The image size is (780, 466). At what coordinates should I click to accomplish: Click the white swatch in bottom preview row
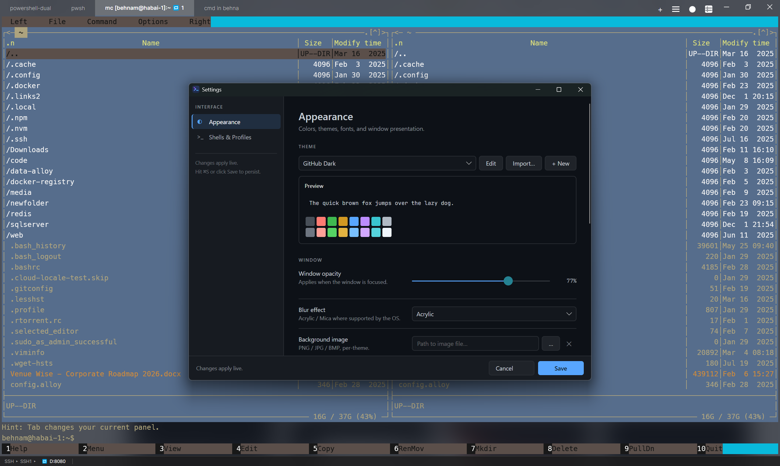(387, 232)
